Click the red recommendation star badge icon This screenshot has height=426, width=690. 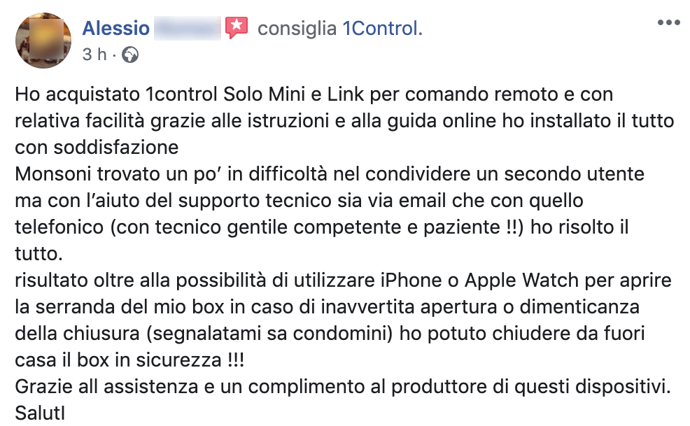[237, 28]
